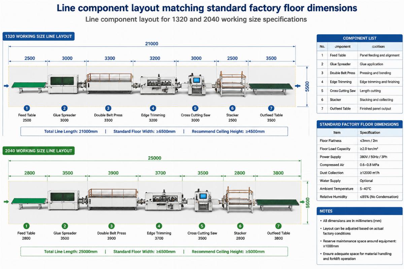Screen dimensions: 404x269
Task: Click the NOTES section header
Action: click(360, 211)
